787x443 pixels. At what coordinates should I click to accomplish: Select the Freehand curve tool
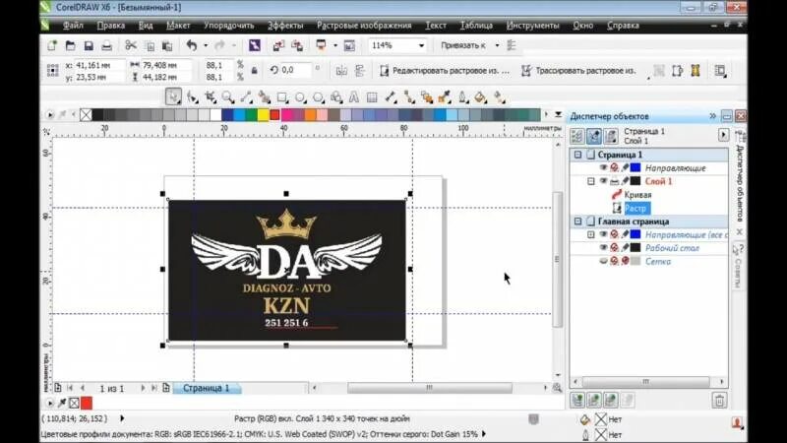pos(246,96)
